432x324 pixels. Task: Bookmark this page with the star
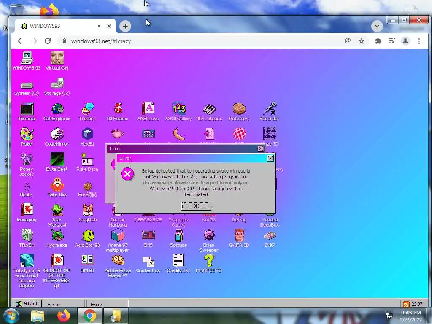tap(362, 41)
